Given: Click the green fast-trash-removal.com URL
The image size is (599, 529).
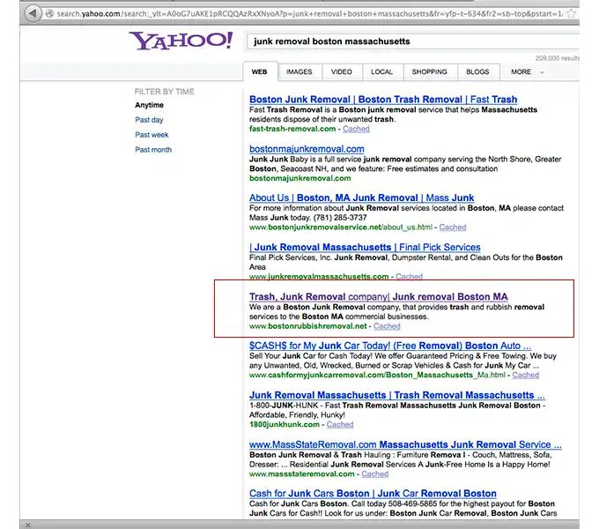Looking at the screenshot, I should [292, 129].
